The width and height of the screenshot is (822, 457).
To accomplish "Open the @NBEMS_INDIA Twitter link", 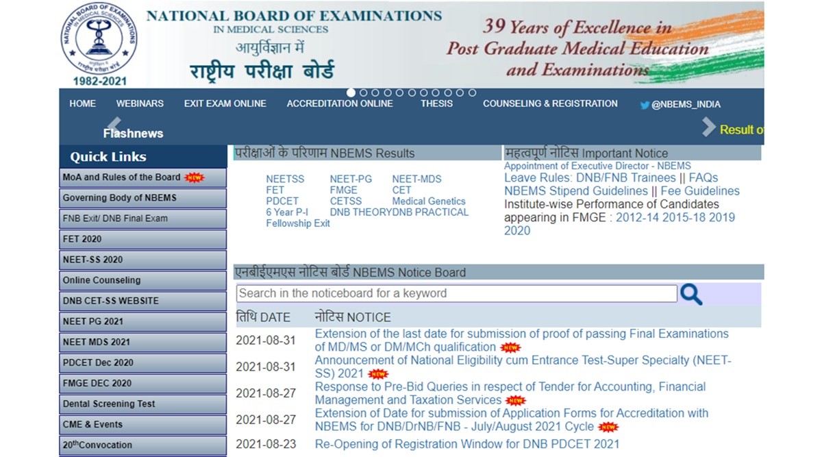I will click(680, 105).
